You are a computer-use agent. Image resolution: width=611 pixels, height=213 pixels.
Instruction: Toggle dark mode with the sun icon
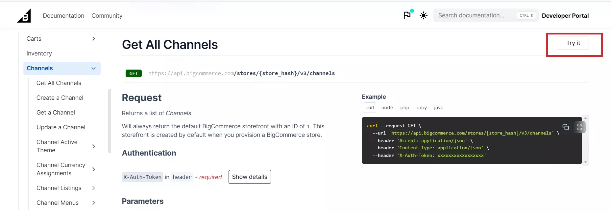(423, 15)
